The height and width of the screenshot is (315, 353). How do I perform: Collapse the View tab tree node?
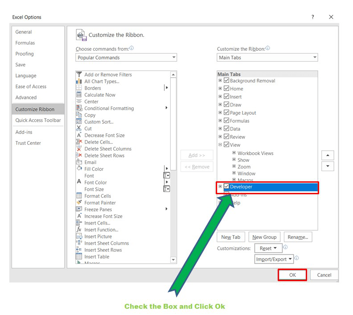(220, 145)
